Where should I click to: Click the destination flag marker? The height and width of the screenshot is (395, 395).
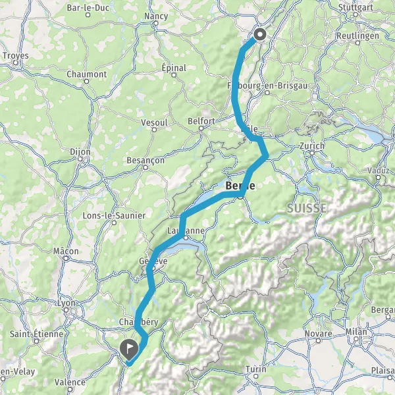(129, 350)
